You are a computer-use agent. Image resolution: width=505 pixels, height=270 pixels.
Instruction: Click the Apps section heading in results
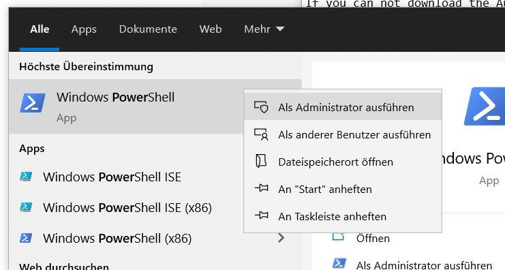32,149
